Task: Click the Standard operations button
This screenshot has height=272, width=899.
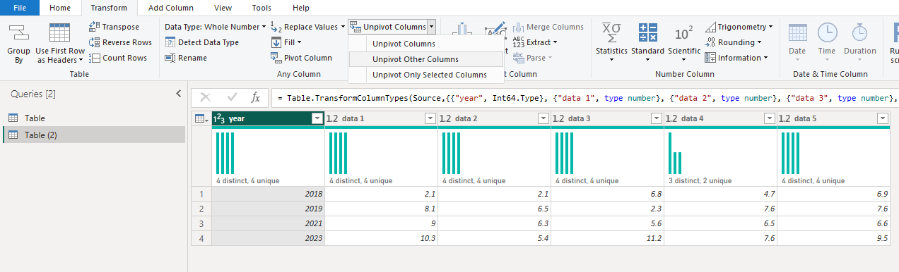Action: point(647,43)
